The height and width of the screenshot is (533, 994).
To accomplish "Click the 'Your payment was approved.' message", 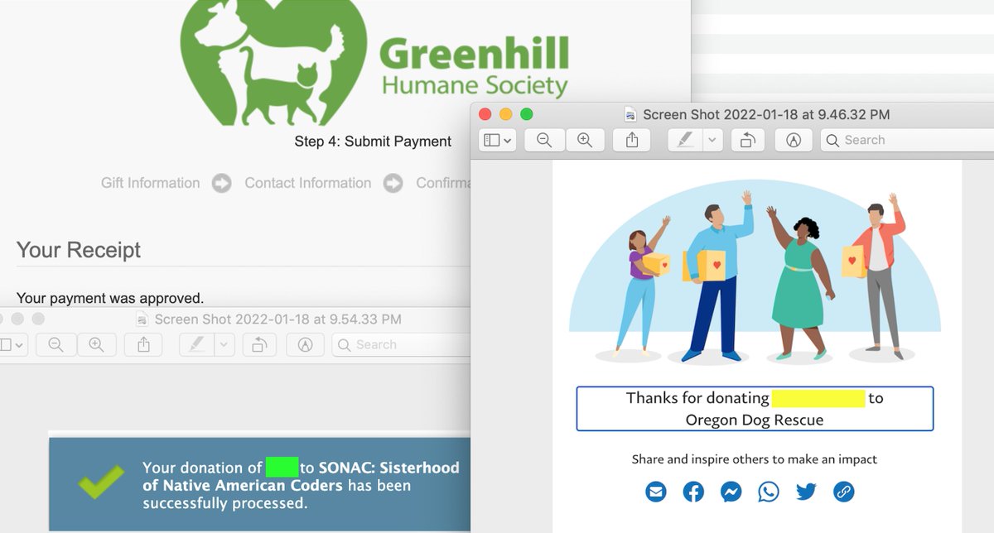I will point(110,298).
